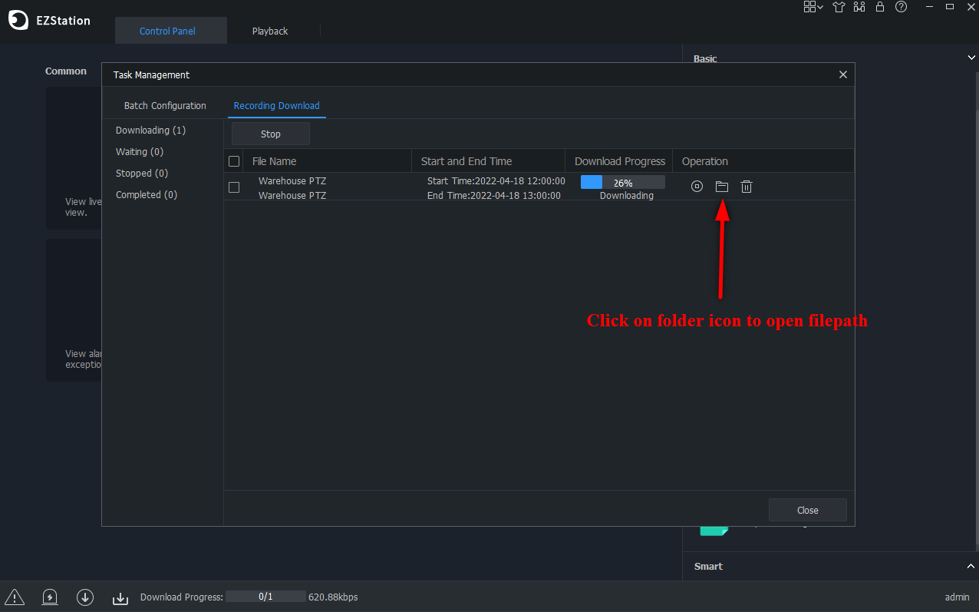This screenshot has width=979, height=612.
Task: Switch to the Batch Configuration tab
Action: point(165,106)
